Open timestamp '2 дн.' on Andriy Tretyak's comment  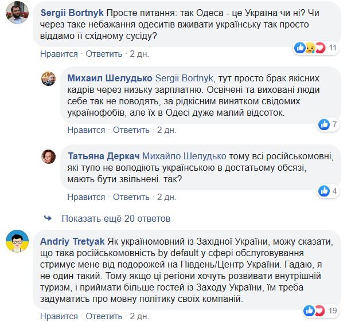tap(139, 316)
